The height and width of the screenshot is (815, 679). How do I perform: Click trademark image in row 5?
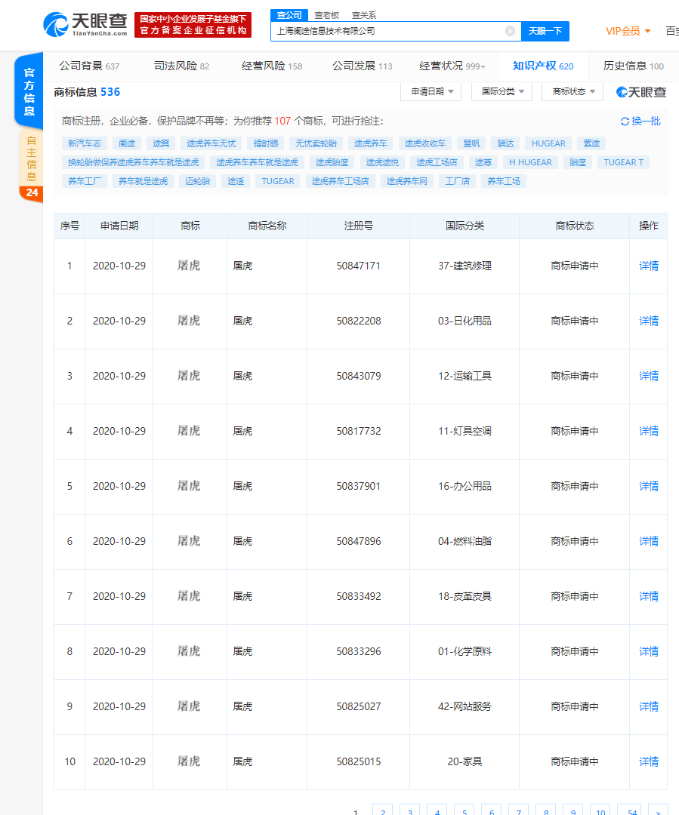coord(189,486)
